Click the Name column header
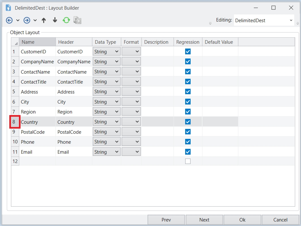301x226 pixels. click(37, 42)
